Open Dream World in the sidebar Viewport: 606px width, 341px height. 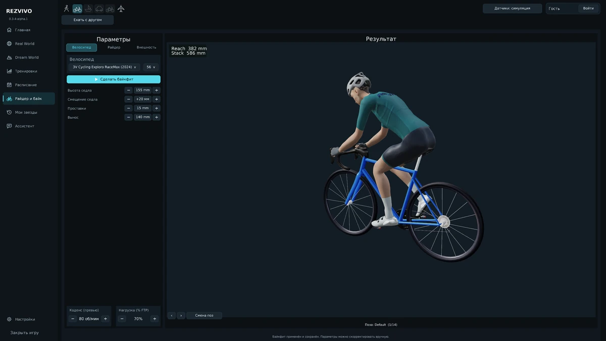[28, 58]
